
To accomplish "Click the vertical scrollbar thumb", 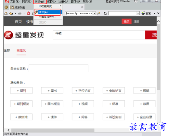I will click(x=158, y=57).
